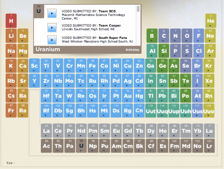The image size is (224, 169).
Task: Open the Lawrencium (Lr) tile
Action: 209,146
